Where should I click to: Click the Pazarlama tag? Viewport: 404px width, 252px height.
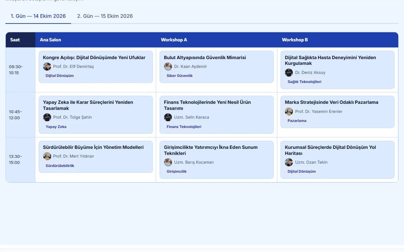(297, 121)
